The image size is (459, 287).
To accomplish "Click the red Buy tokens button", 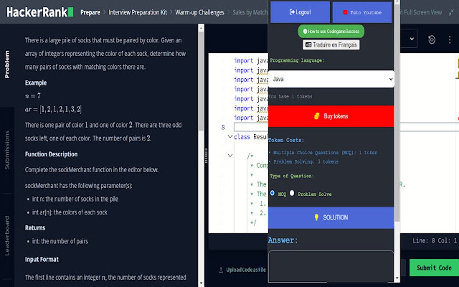I will [x=331, y=116].
